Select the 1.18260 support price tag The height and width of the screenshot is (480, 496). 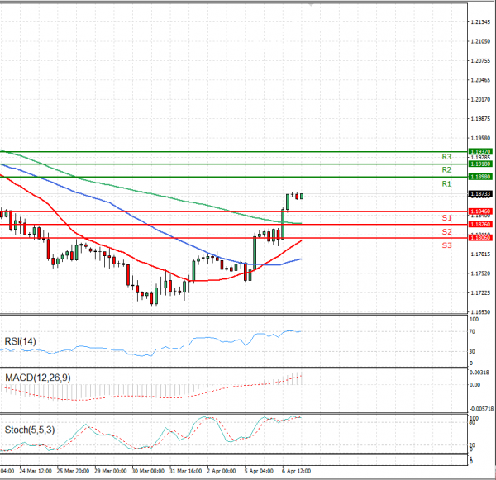coord(480,224)
